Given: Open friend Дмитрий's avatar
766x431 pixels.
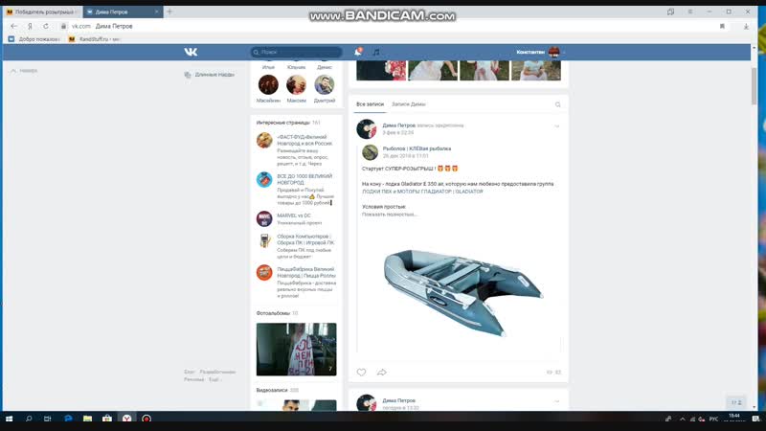Looking at the screenshot, I should [x=325, y=84].
